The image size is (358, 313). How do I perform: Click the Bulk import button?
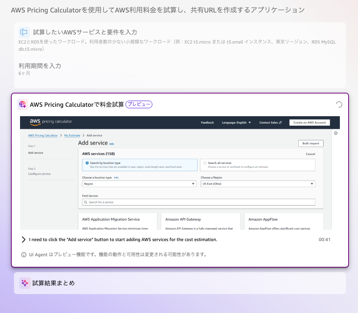[x=311, y=143]
